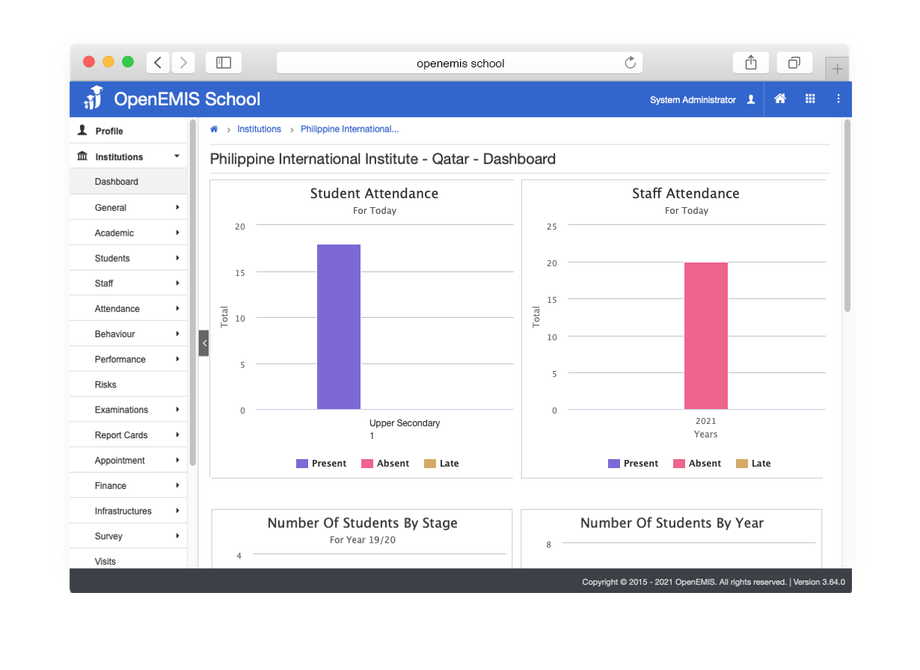Open the Finance menu item
The height and width of the screenshot is (670, 920).
coord(129,486)
